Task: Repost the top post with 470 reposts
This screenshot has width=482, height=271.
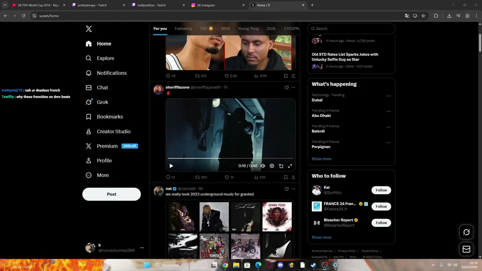Action: pos(201,76)
